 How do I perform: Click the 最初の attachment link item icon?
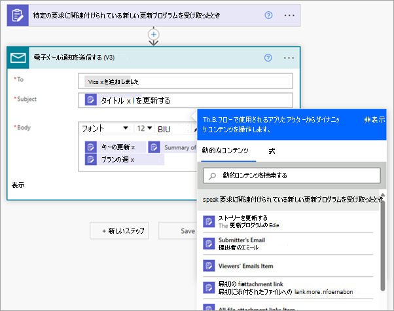[209, 287]
